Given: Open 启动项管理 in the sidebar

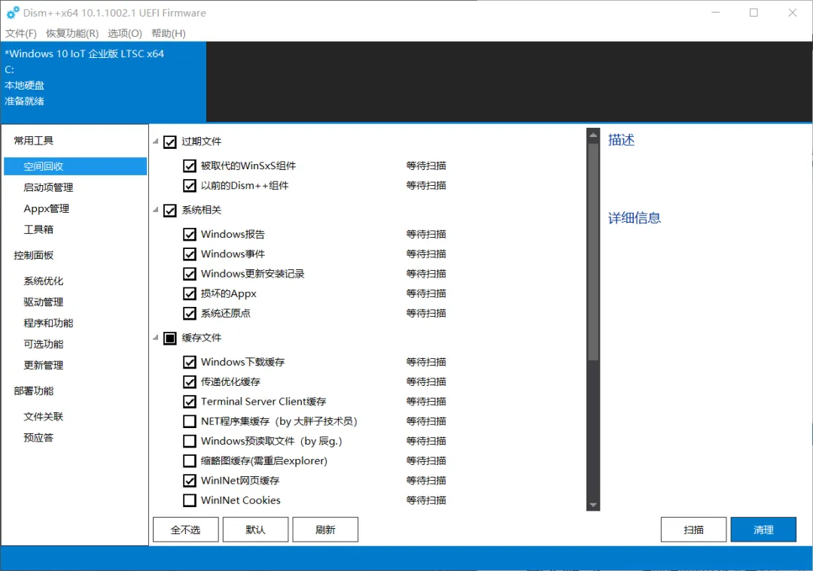Looking at the screenshot, I should (x=48, y=187).
